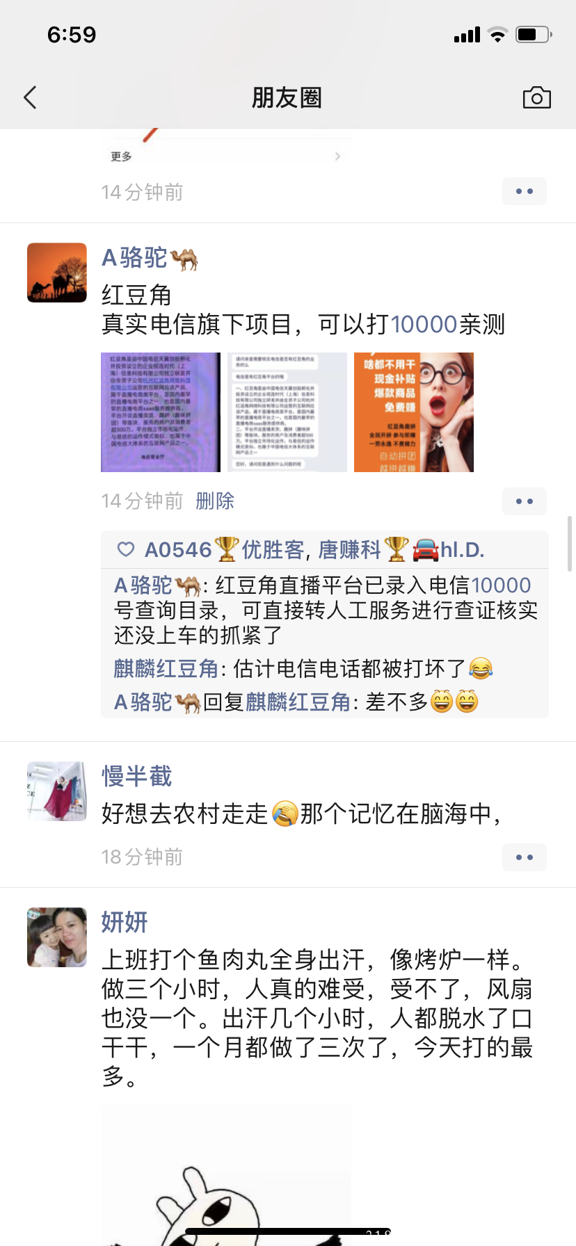Delete the post via 删除 link
Image resolution: width=576 pixels, height=1246 pixels.
(215, 501)
